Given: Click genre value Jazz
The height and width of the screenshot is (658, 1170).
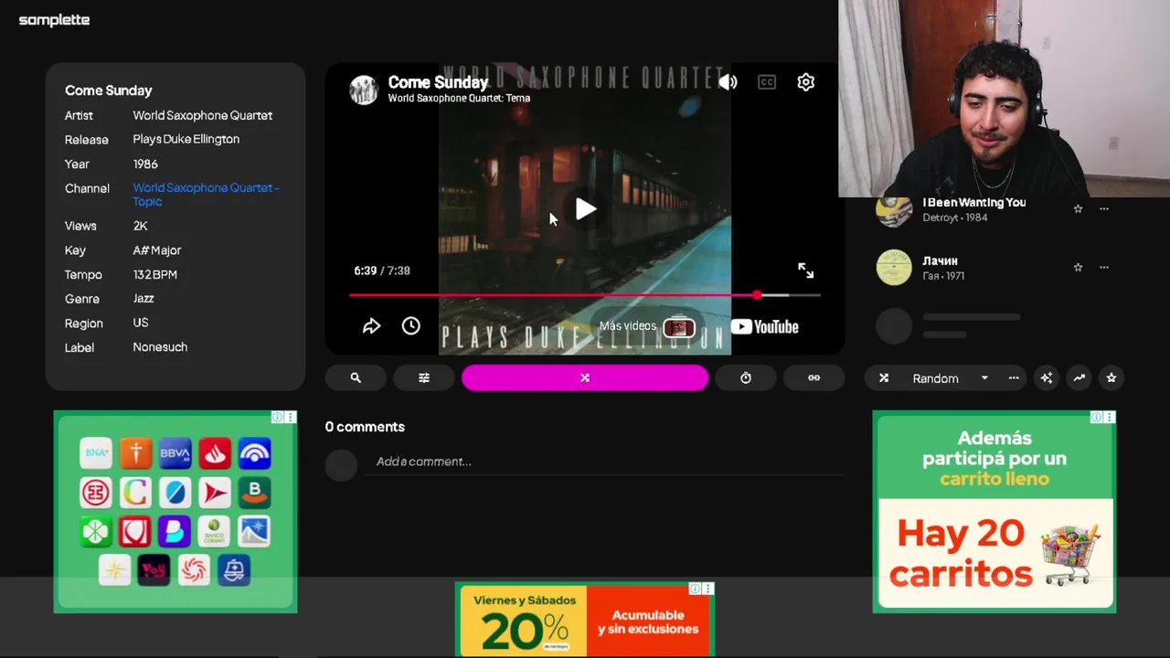Looking at the screenshot, I should (x=144, y=298).
